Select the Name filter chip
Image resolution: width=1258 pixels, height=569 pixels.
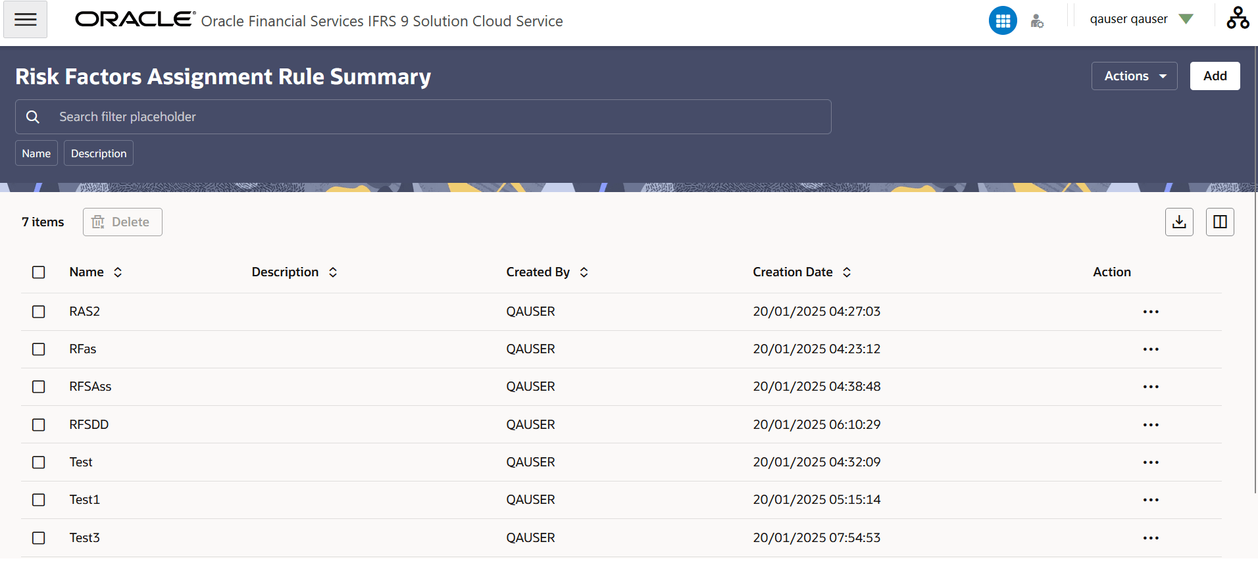(36, 153)
